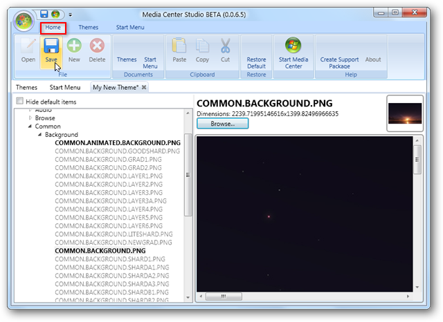Select COMMON.BACKGROUND.SHARDA2.PNG

(112, 276)
